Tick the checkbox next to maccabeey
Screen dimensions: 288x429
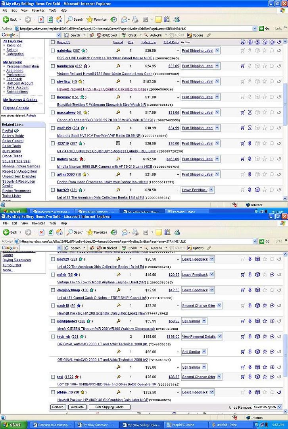click(x=53, y=112)
